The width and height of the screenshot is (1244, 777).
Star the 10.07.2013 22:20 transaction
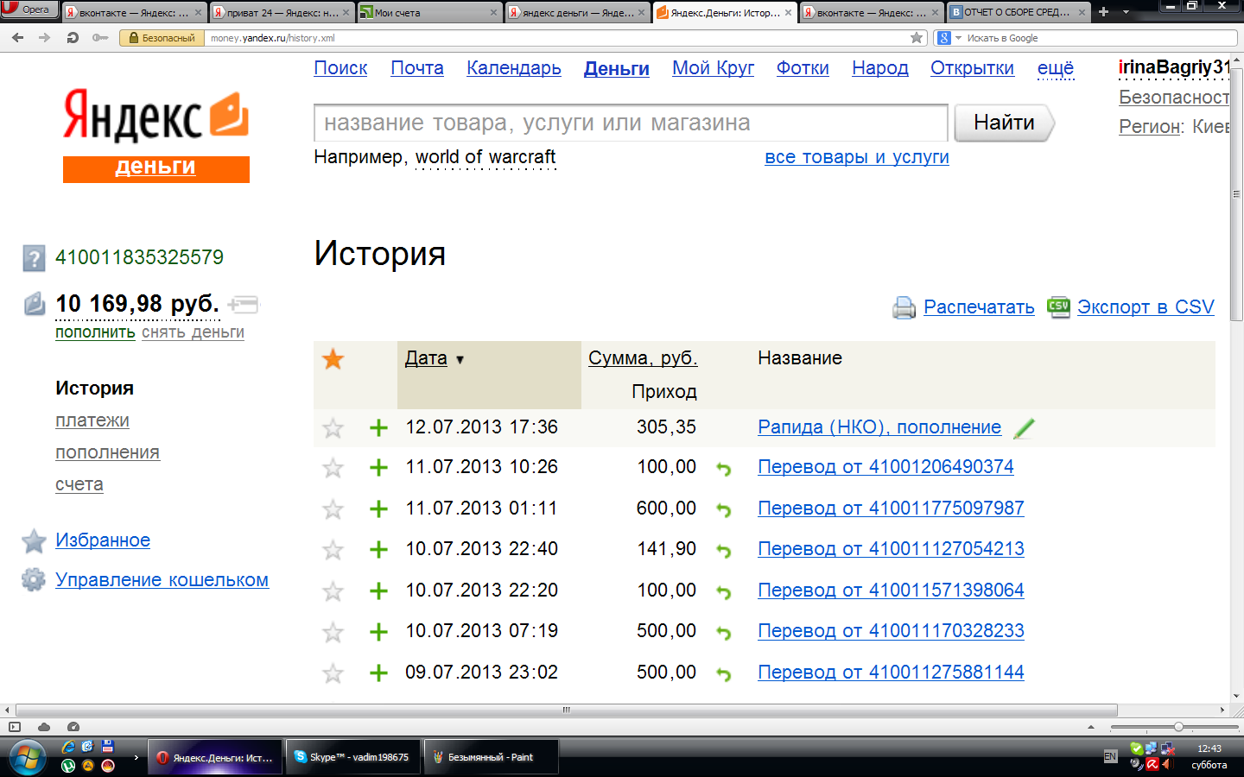[x=333, y=591]
